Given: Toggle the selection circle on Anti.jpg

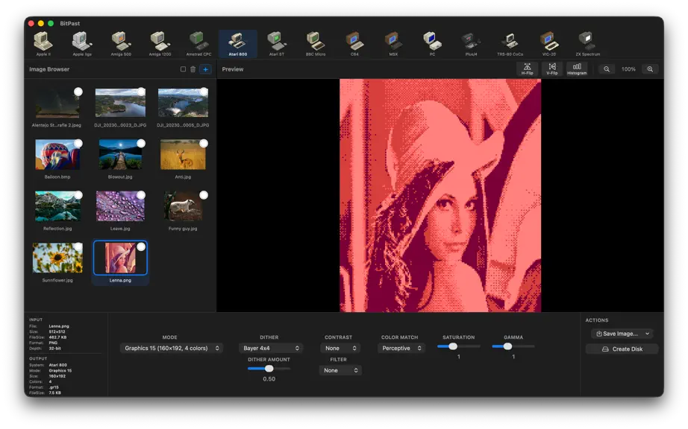Looking at the screenshot, I should pyautogui.click(x=204, y=143).
